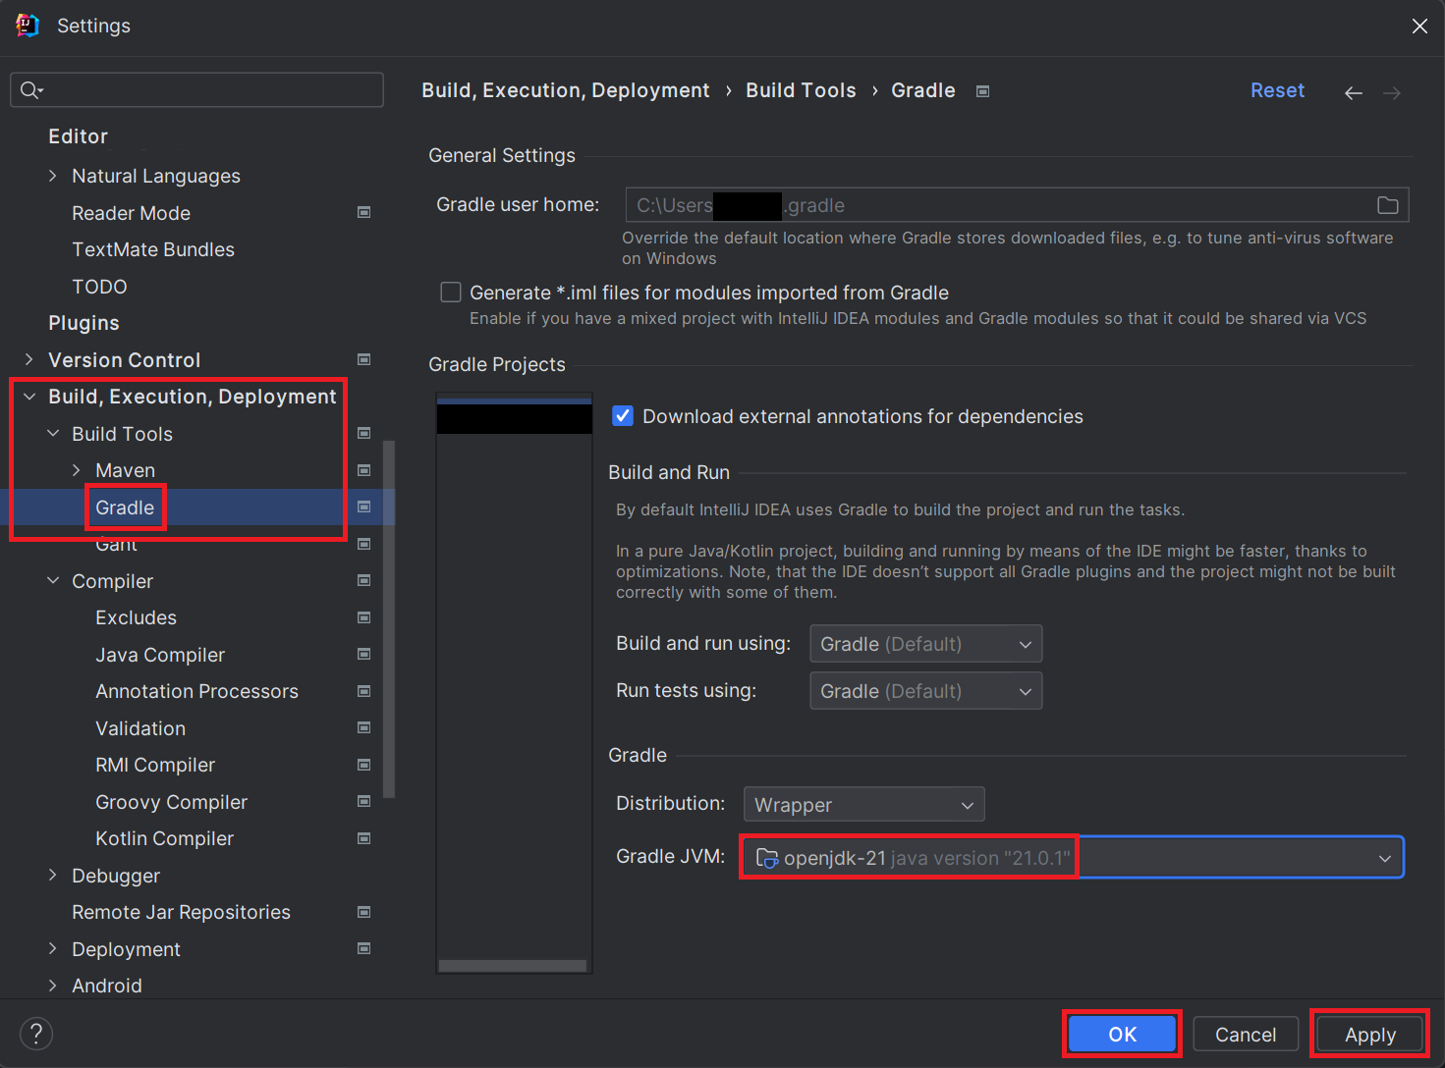
Task: Click the Reset link
Action: click(1277, 90)
